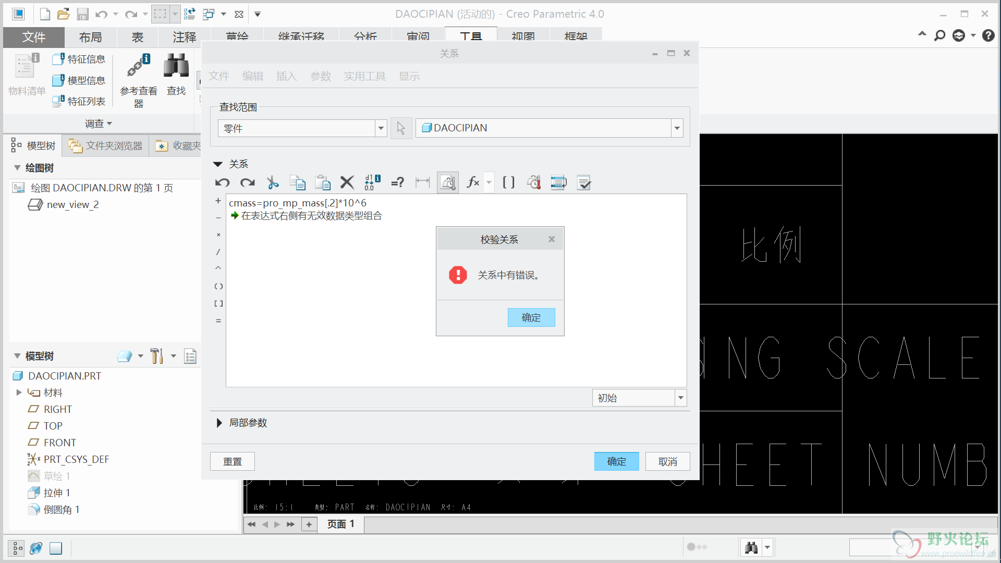1001x563 pixels.
Task: Click the scissors cut icon
Action: [273, 182]
